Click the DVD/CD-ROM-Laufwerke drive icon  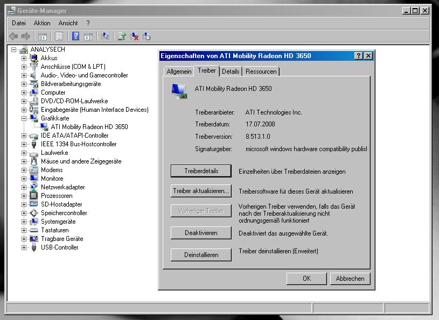pos(33,101)
